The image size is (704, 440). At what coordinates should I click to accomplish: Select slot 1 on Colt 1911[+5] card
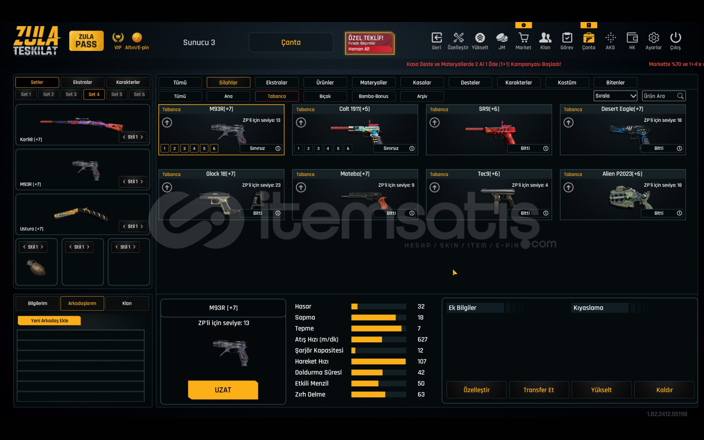299,148
